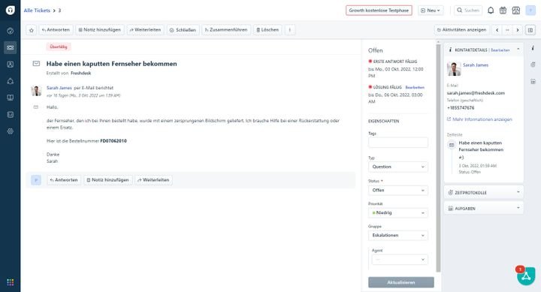
Task: Click Mehr Informationen anzeigen link
Action: point(482,119)
